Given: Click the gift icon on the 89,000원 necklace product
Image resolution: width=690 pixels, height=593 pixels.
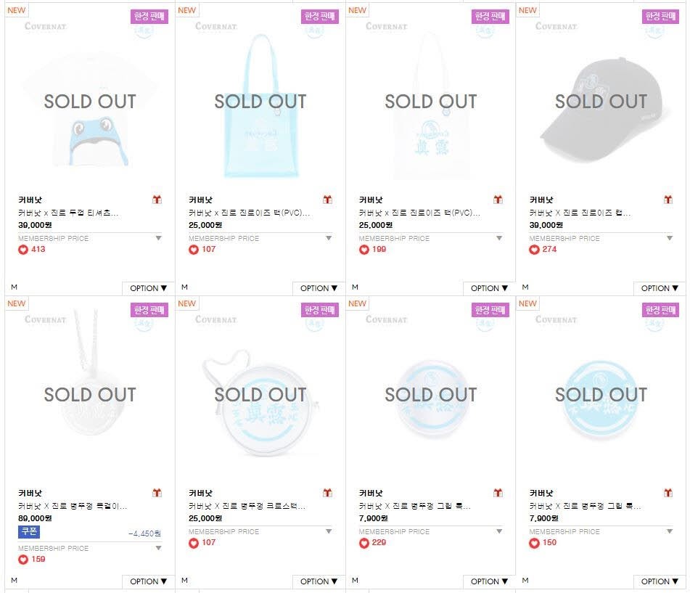Looking at the screenshot, I should pos(157,493).
